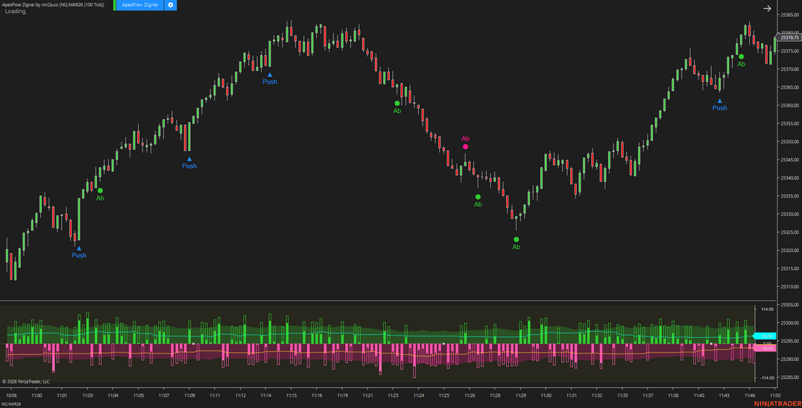Click the 25378.75 current price marker
The height and width of the screenshot is (408, 802).
tap(789, 37)
